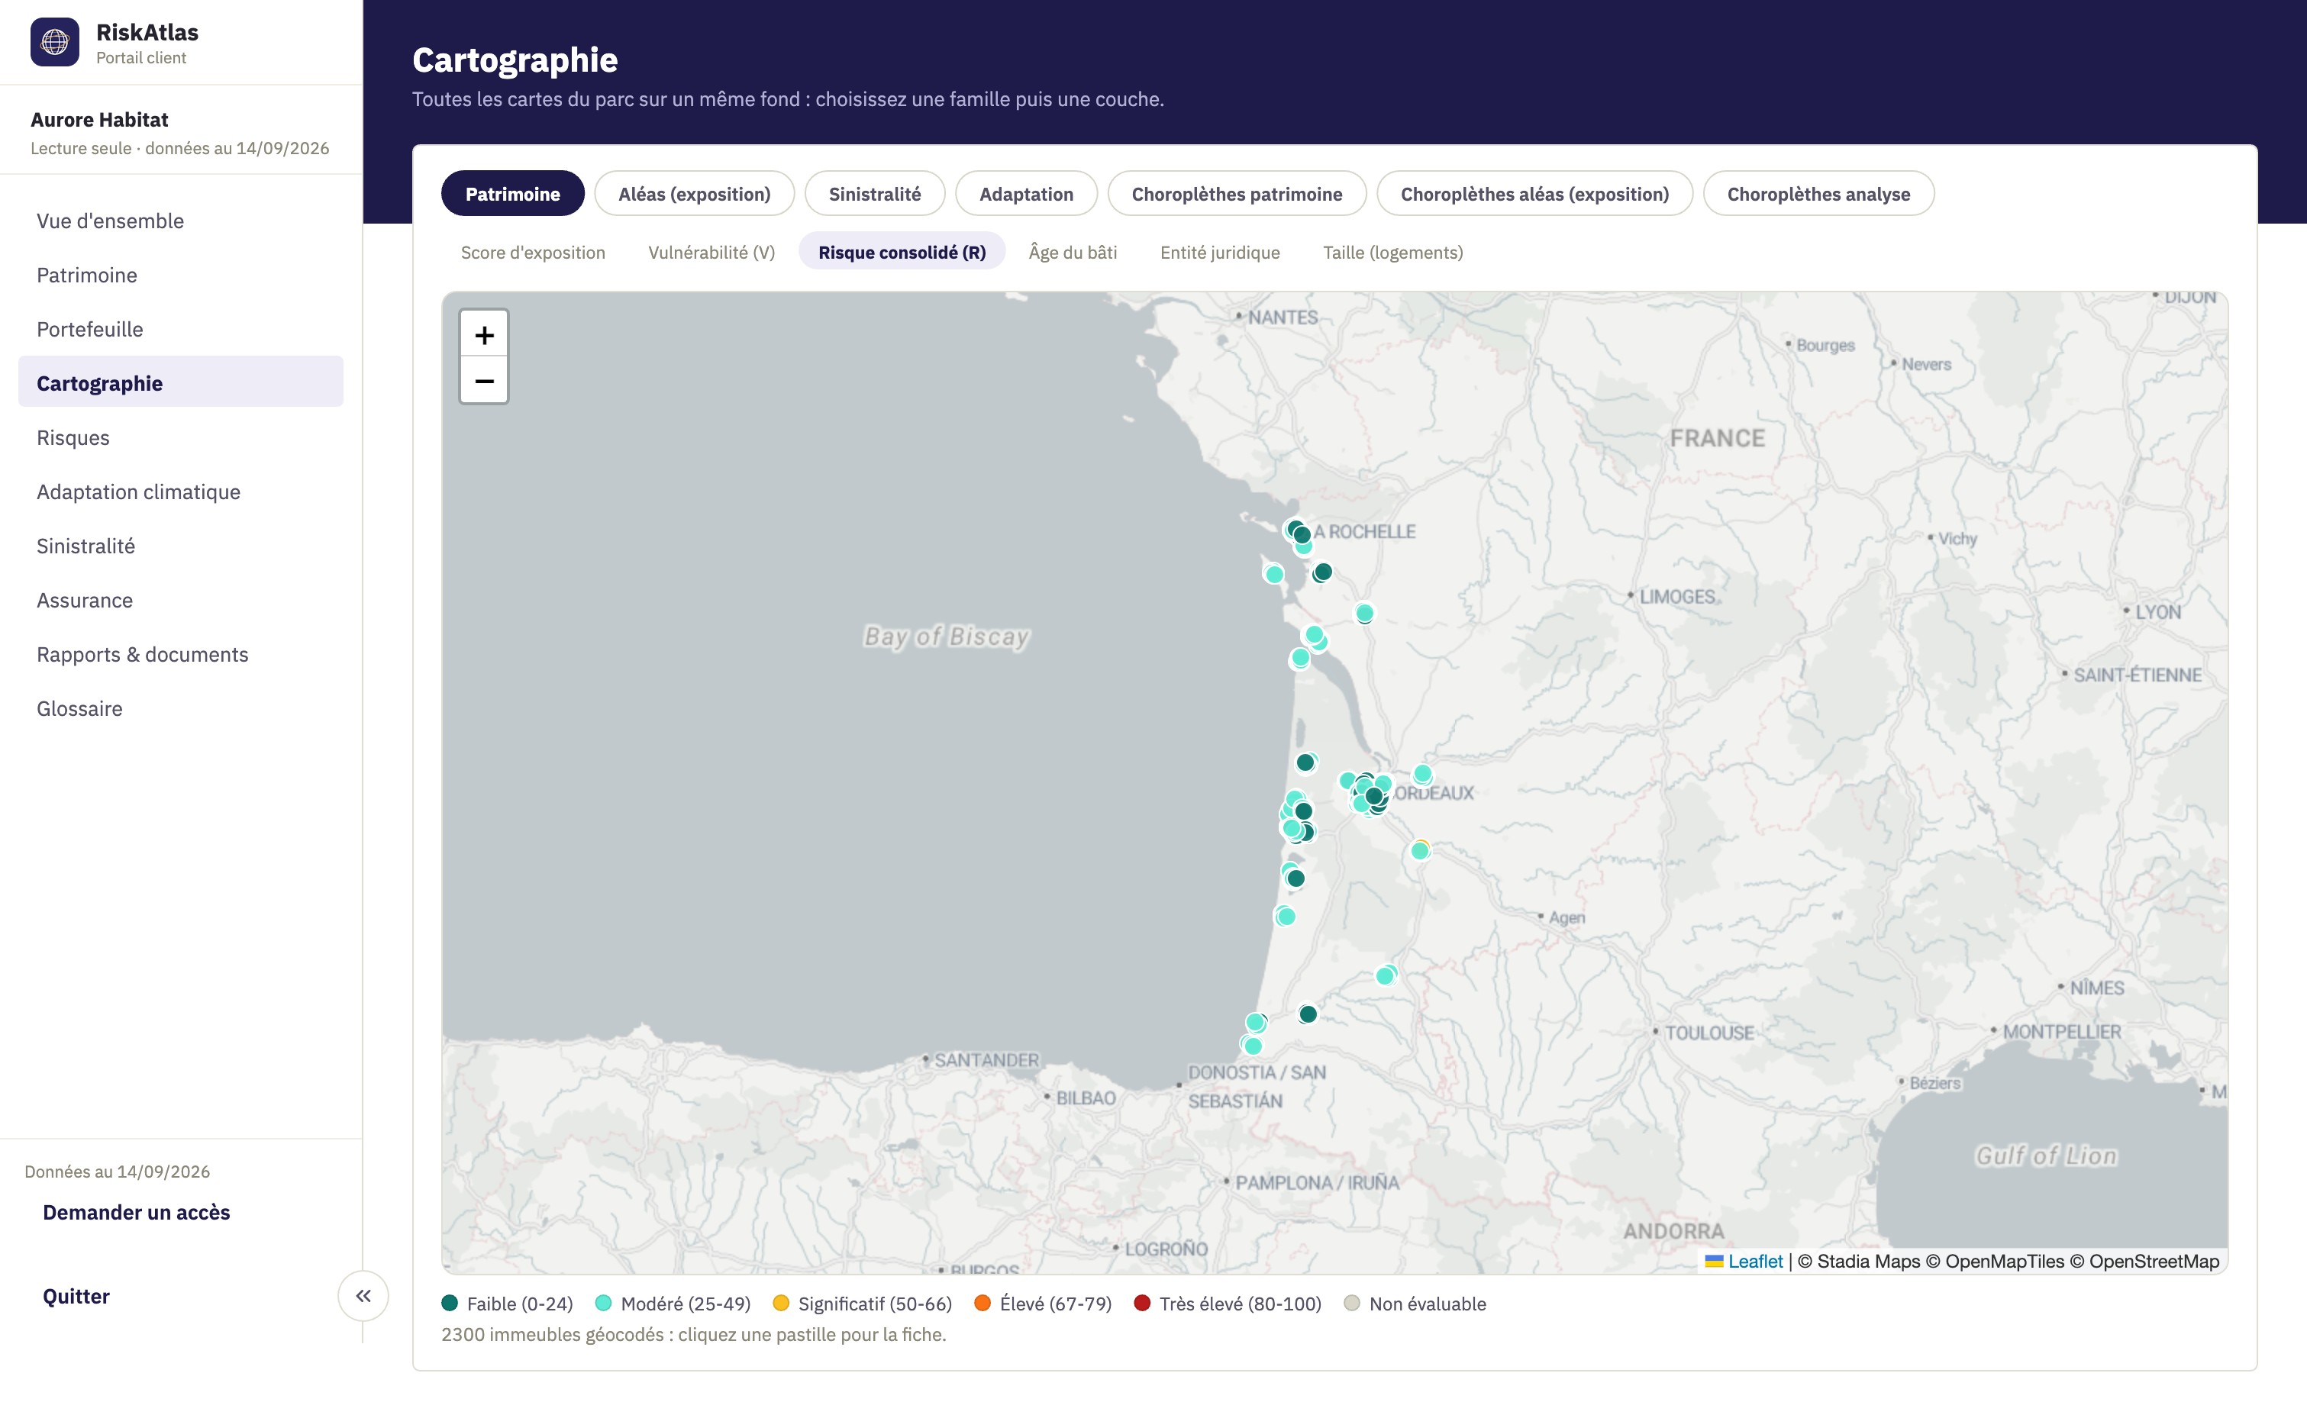Screen dimensions: 2307x1415
Task: Click Demander un accès link
Action: (x=136, y=1212)
